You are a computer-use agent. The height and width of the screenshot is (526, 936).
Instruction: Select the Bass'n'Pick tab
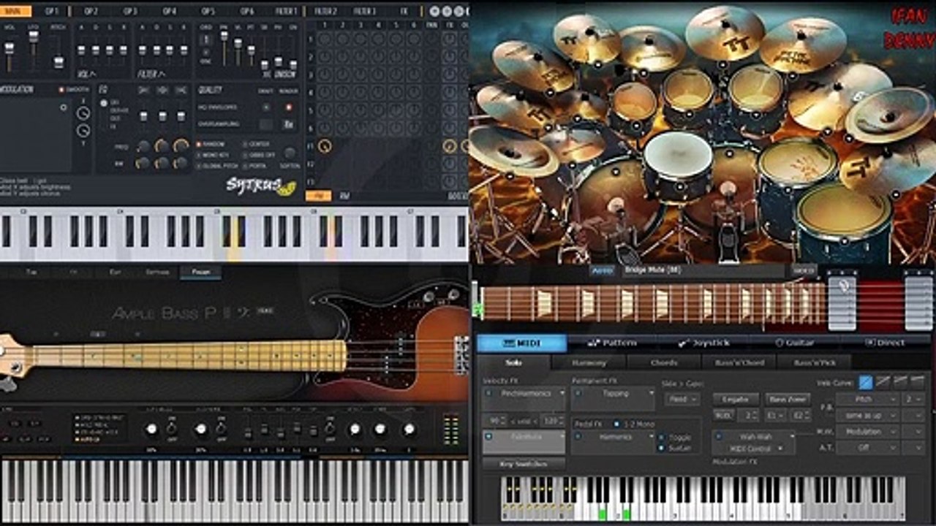814,362
